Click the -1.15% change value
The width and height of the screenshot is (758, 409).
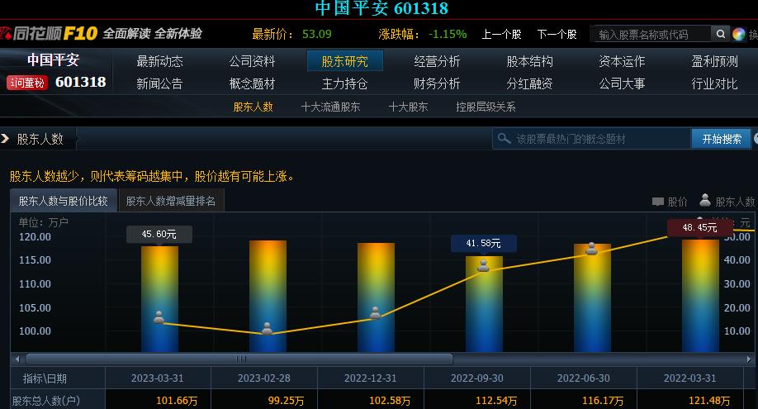pyautogui.click(x=448, y=34)
